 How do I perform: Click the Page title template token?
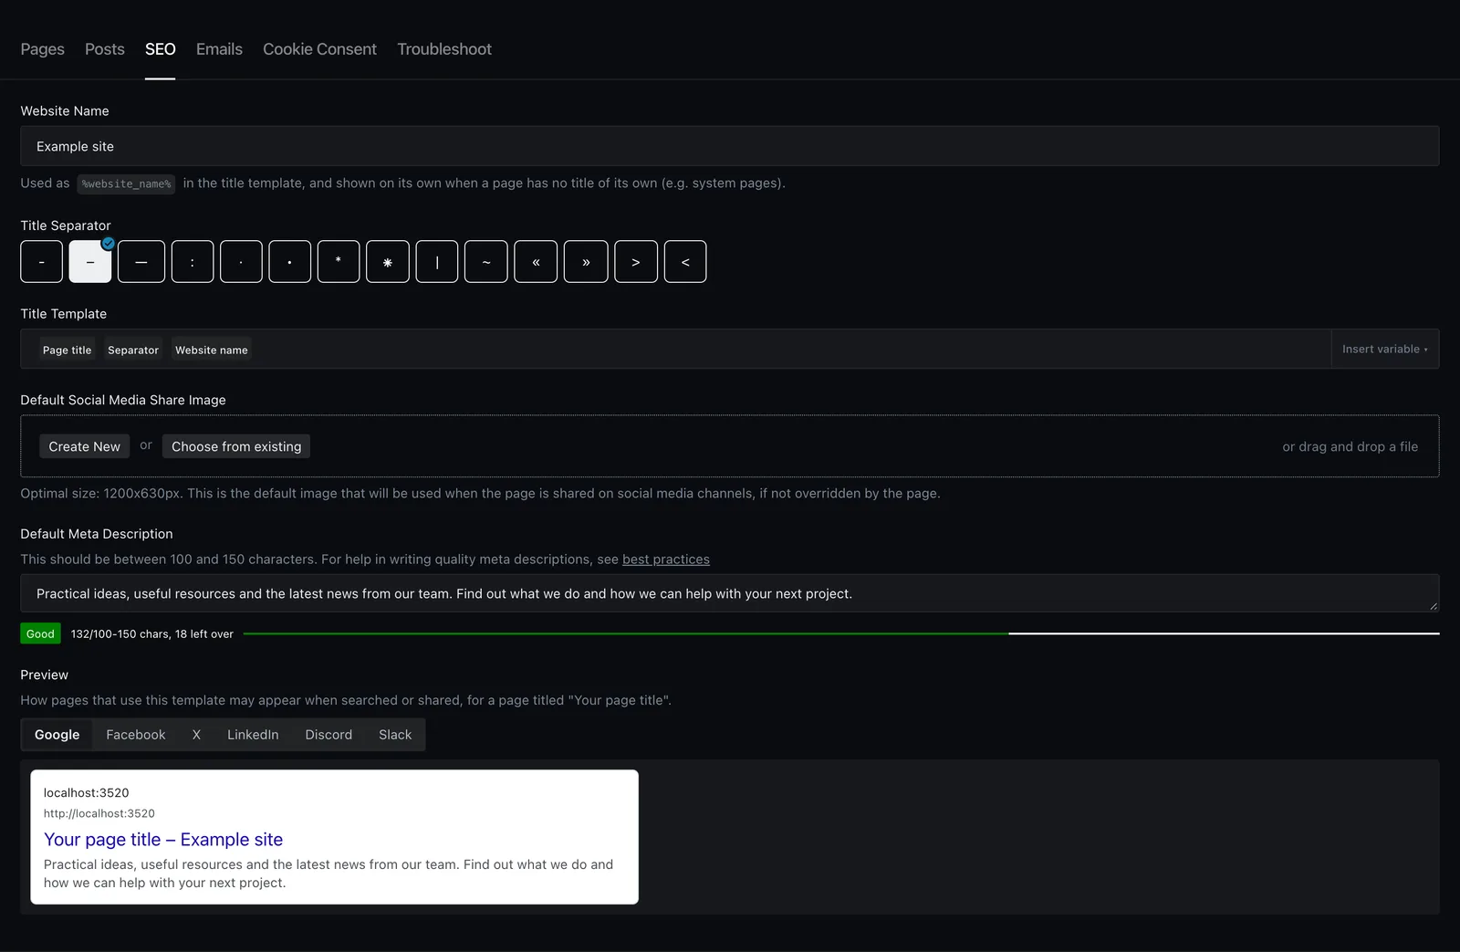(67, 350)
